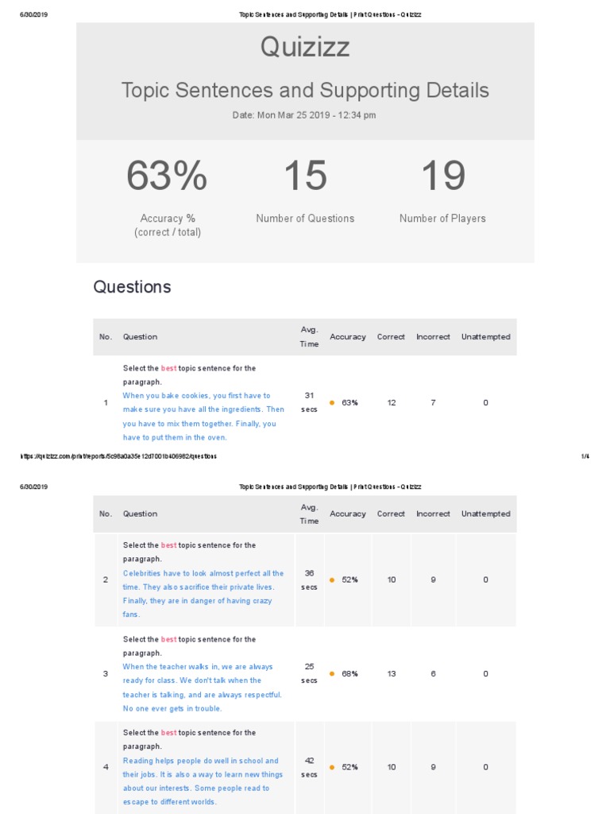Click the Quizizz logo title
The image size is (610, 814).
click(305, 48)
